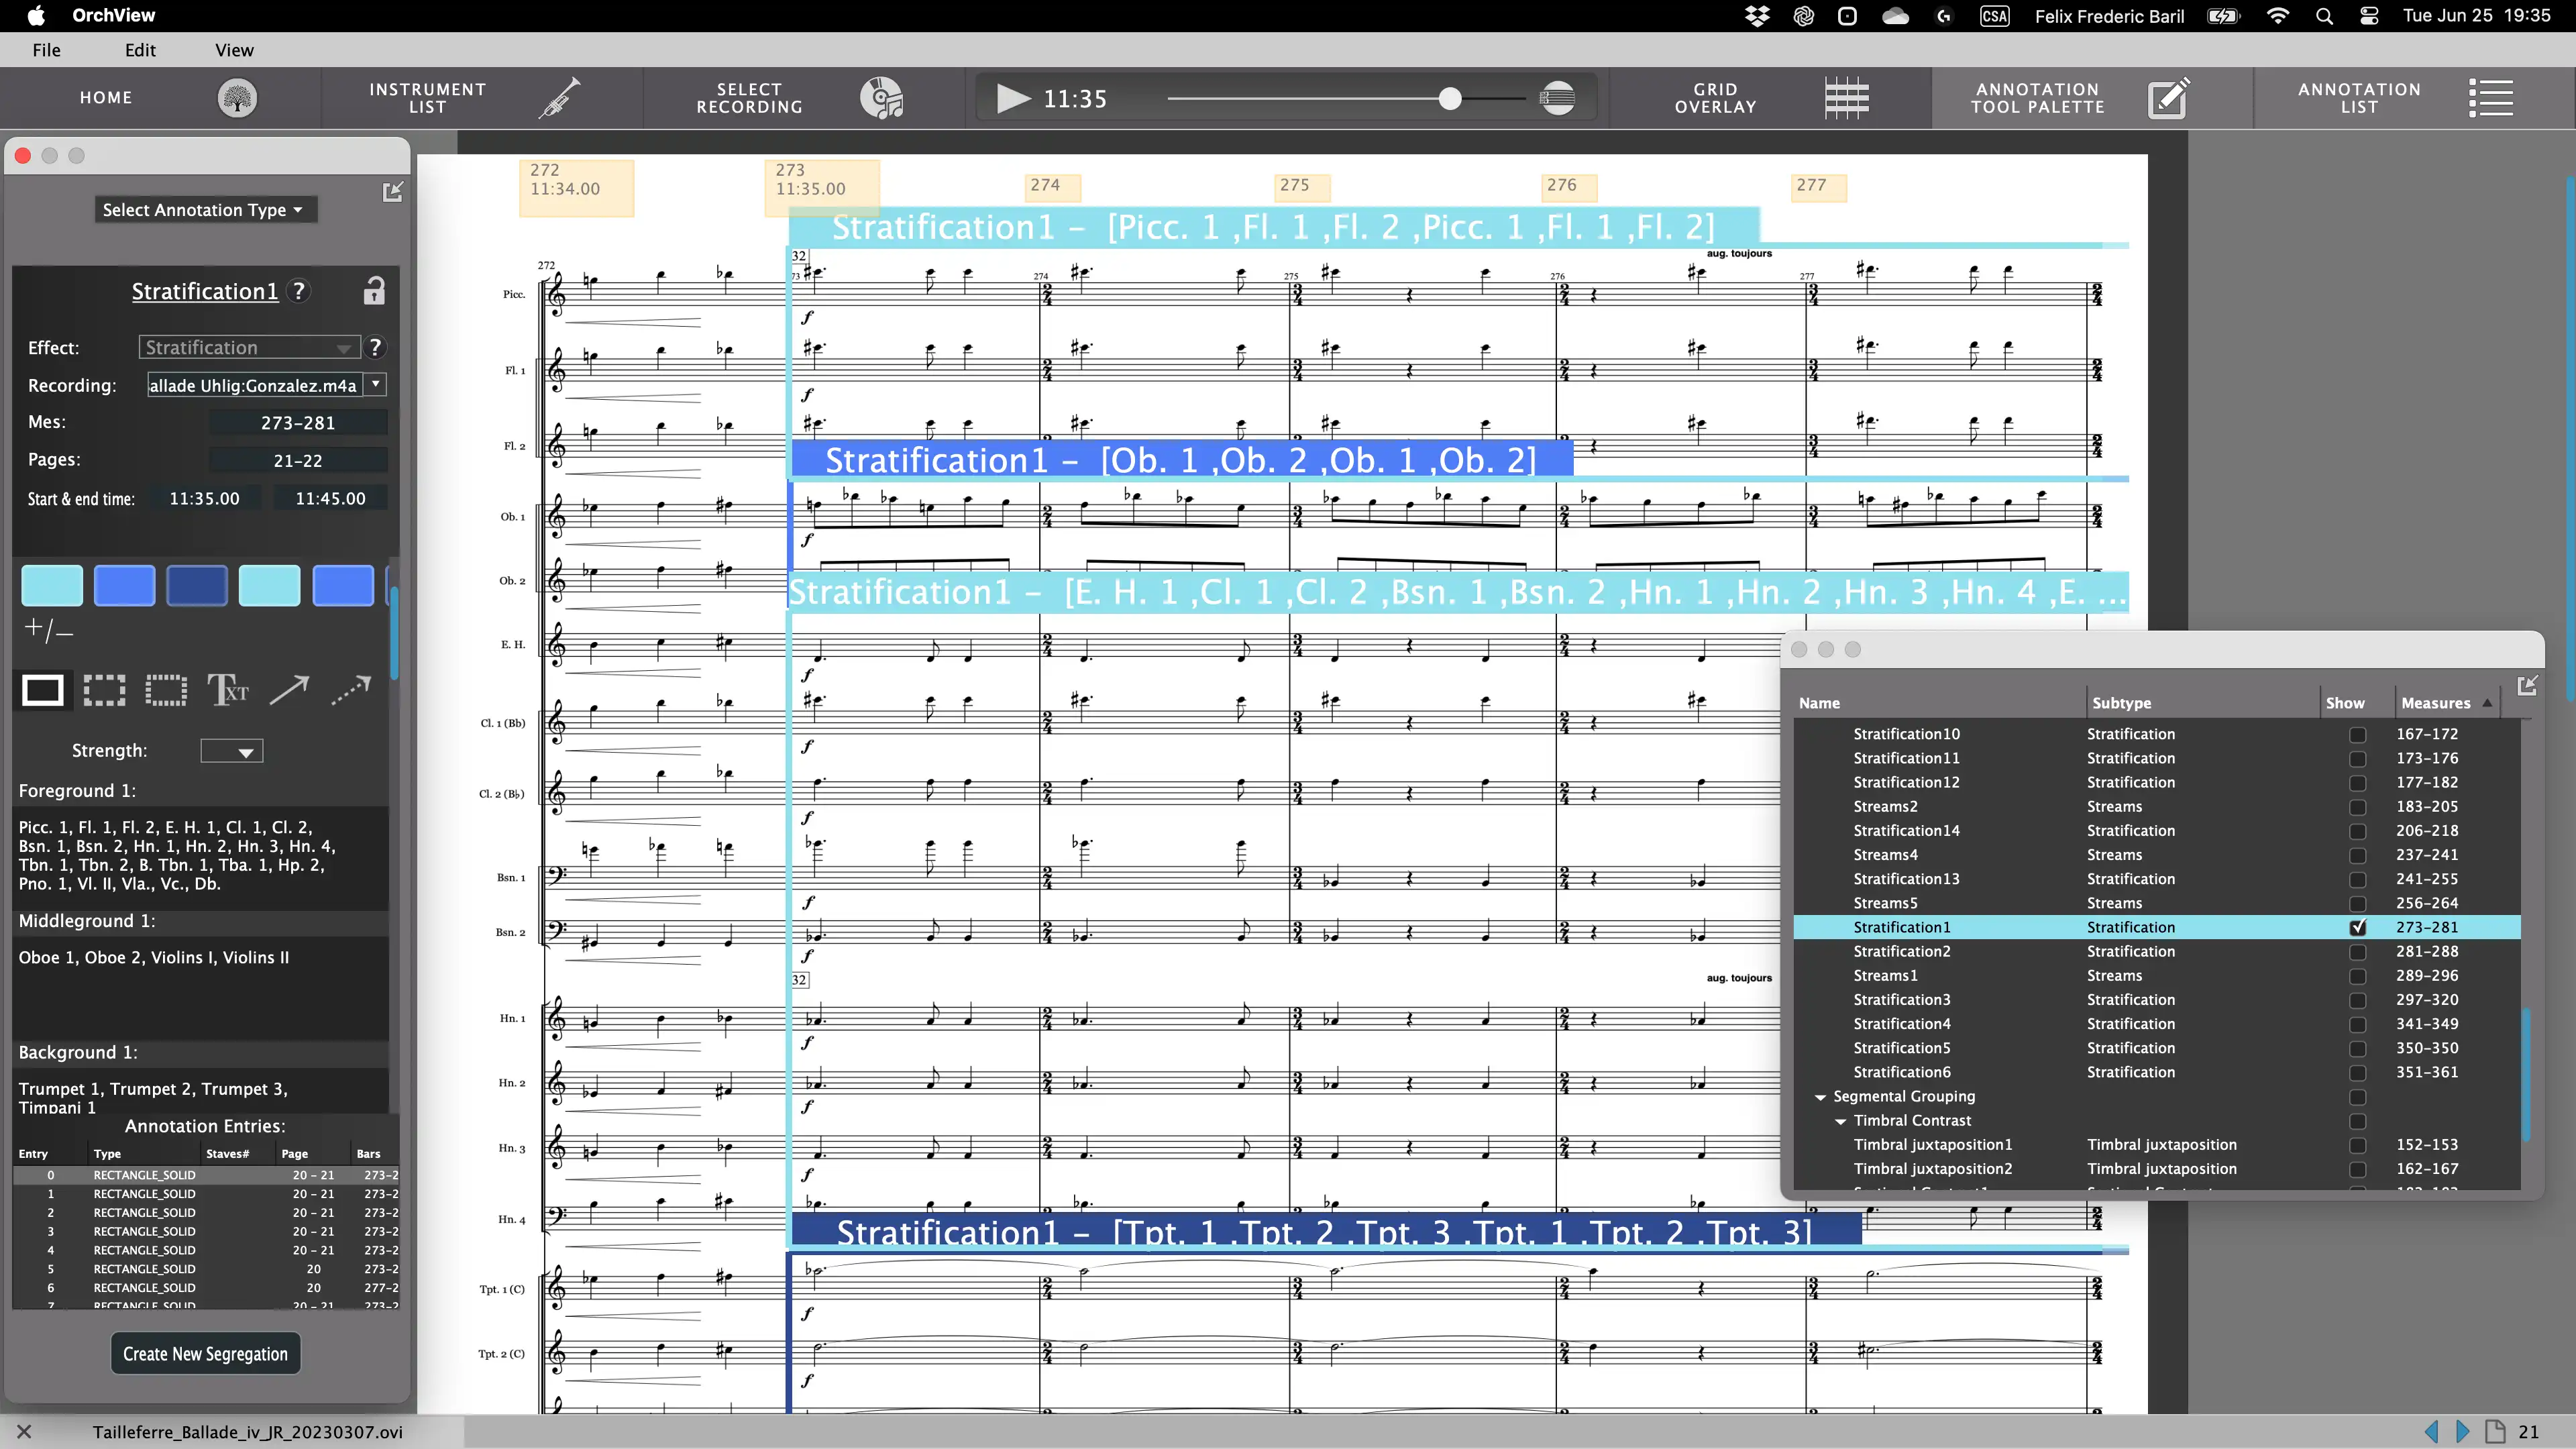Screen dimensions: 2576x1449
Task: Check Show for Stratification14 row
Action: coord(2357,831)
